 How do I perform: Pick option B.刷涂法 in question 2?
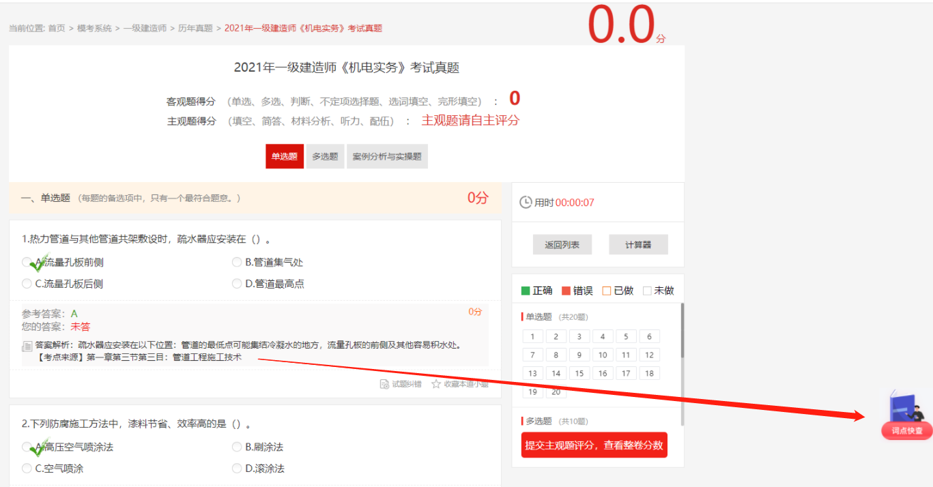point(237,447)
